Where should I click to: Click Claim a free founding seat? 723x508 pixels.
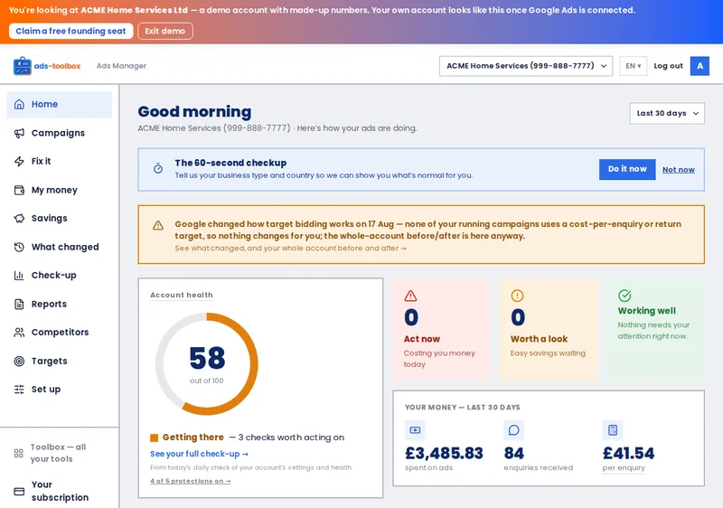(70, 31)
